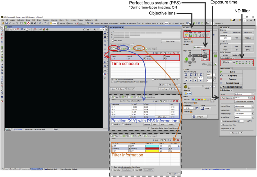Toggle Close Active Shutter when idle checkbox
Viewport: 257px width, 177px height.
113,79
